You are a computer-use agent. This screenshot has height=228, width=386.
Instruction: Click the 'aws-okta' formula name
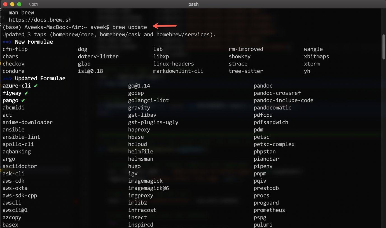tap(15, 188)
